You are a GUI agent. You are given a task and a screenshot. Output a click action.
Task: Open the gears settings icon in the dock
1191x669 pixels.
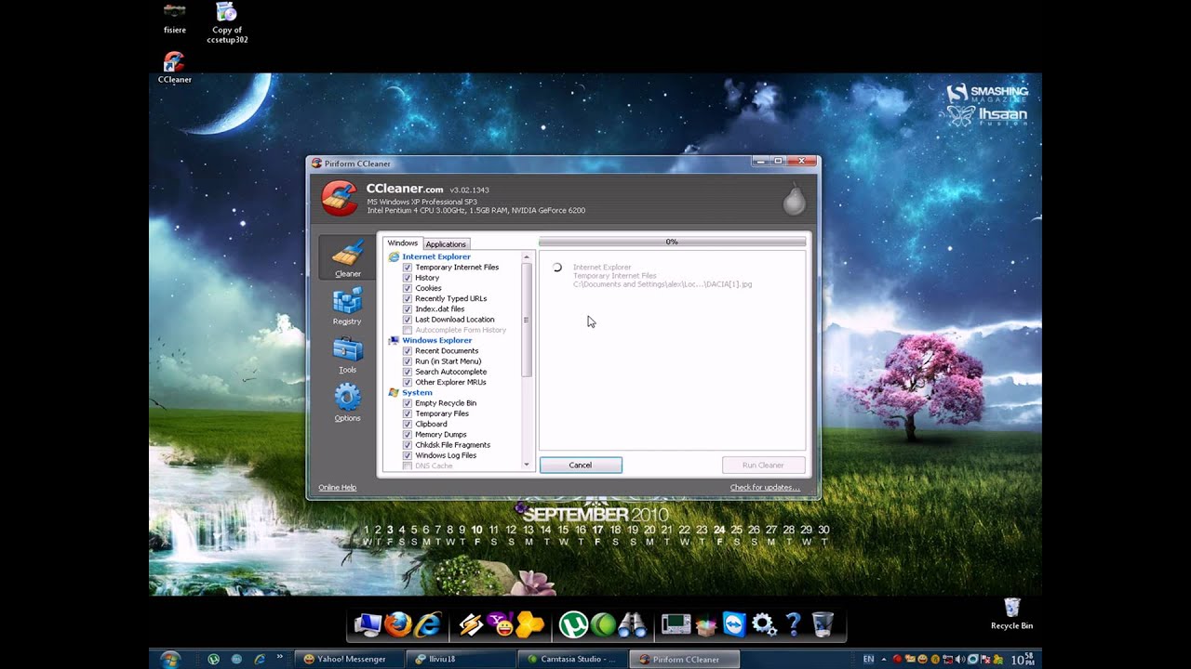(764, 624)
